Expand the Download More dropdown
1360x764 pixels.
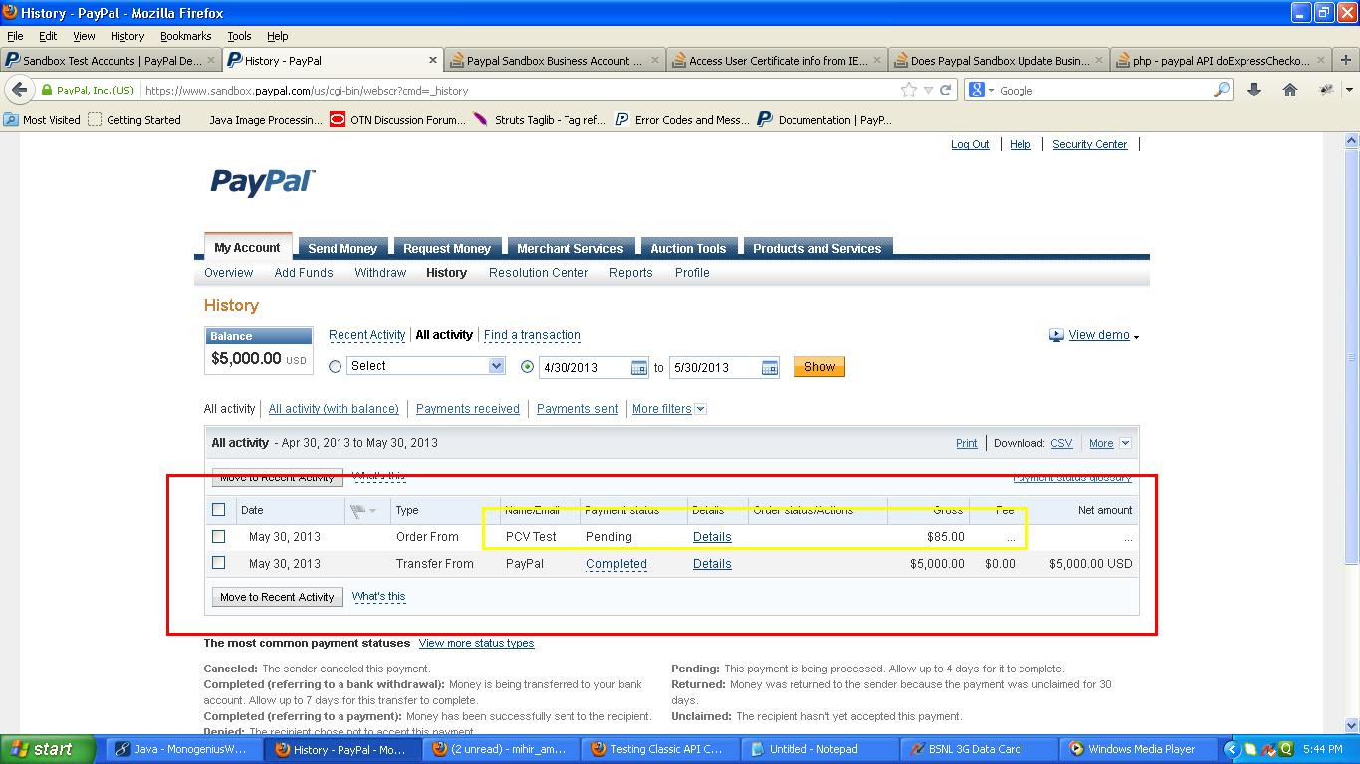(x=1125, y=443)
